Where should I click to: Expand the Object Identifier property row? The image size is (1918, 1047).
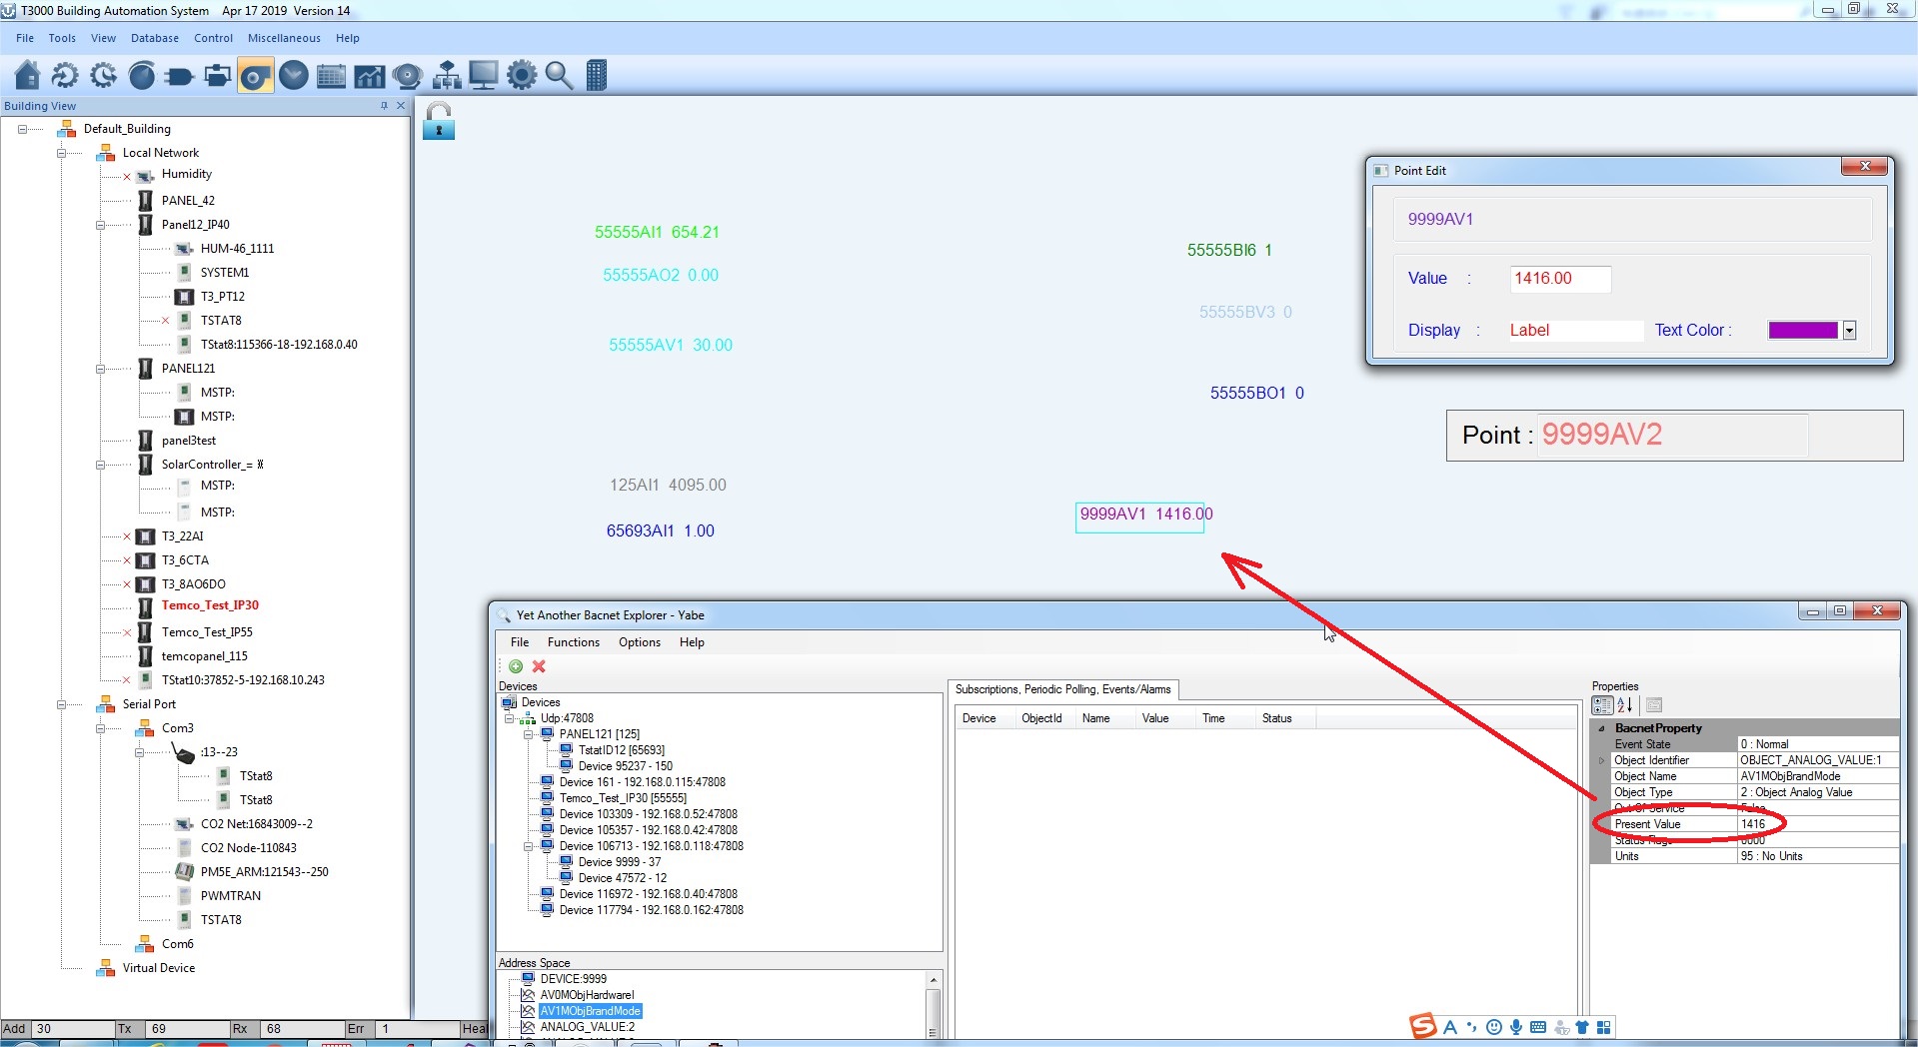1601,760
